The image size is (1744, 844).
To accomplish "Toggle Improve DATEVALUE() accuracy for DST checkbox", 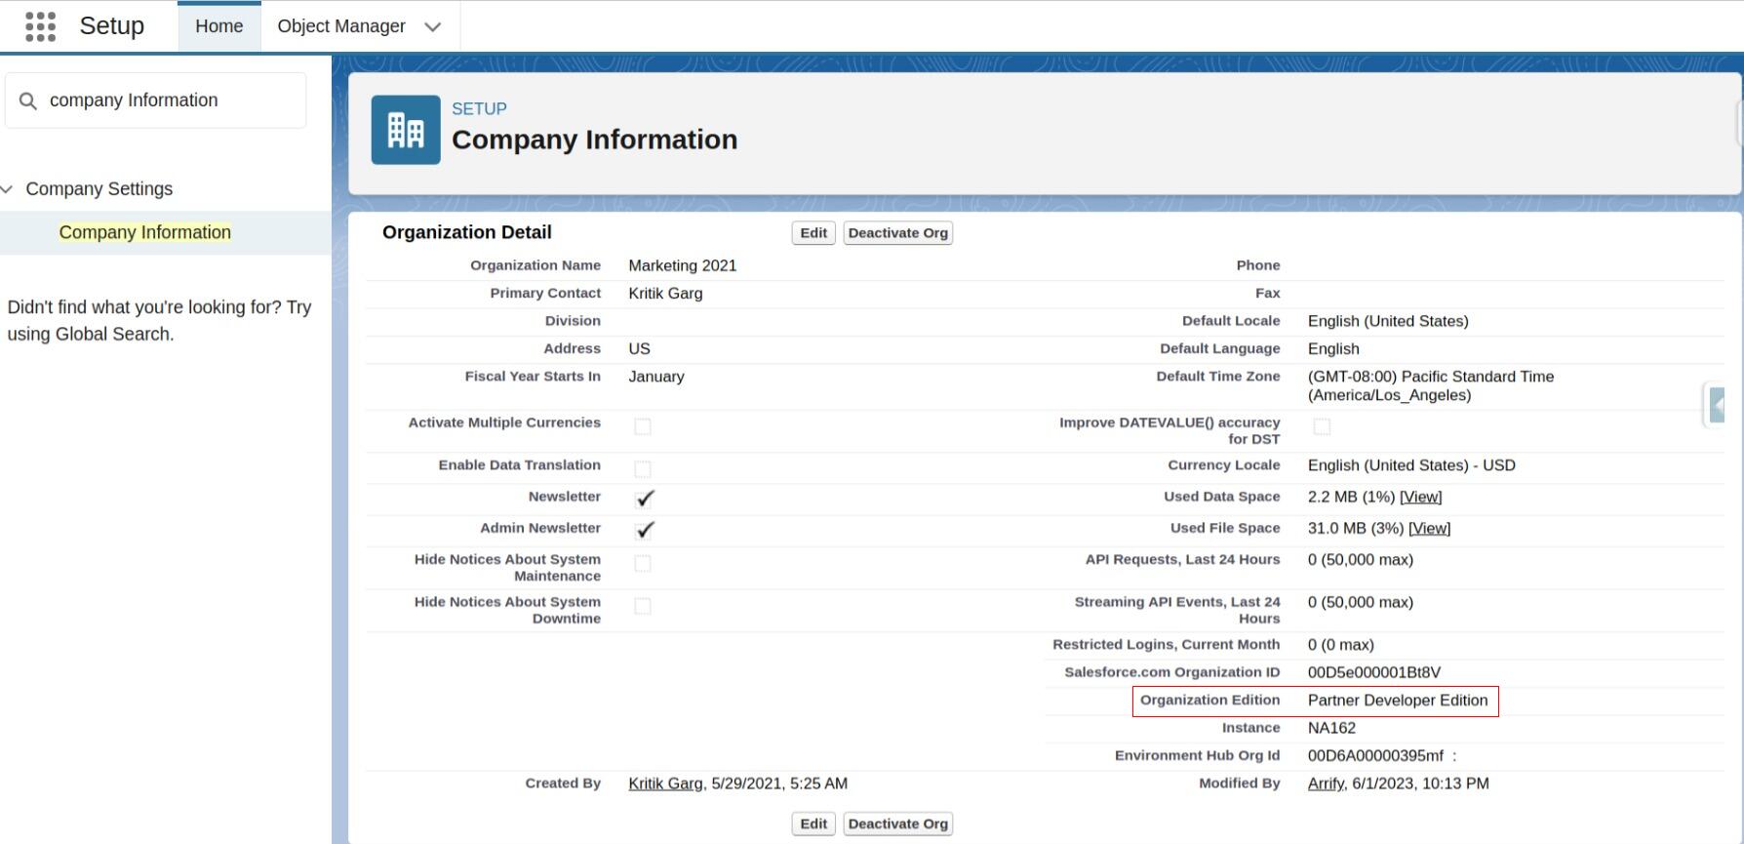I will point(1322,426).
